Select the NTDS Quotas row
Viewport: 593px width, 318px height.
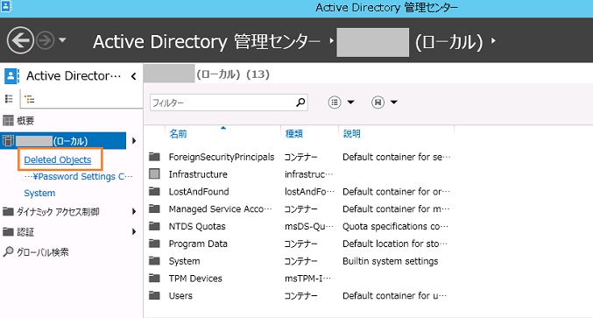(300, 227)
